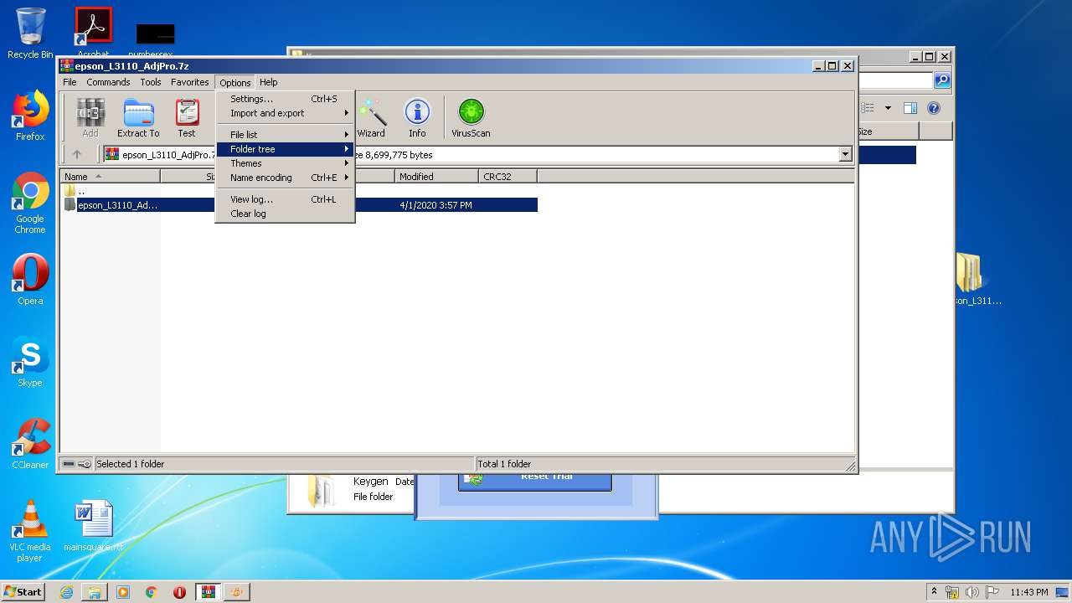The image size is (1072, 603).
Task: Click the Add archive toolbar icon
Action: tap(90, 117)
